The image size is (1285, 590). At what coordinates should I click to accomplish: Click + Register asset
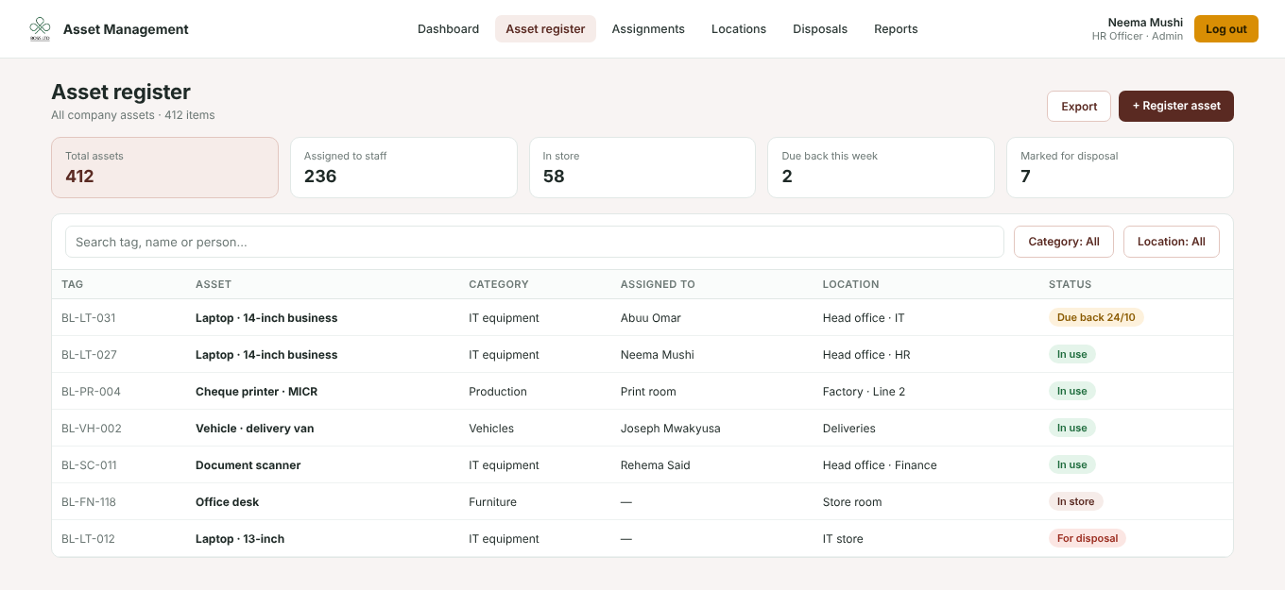[x=1176, y=107]
